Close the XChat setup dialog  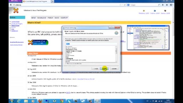[118, 27]
